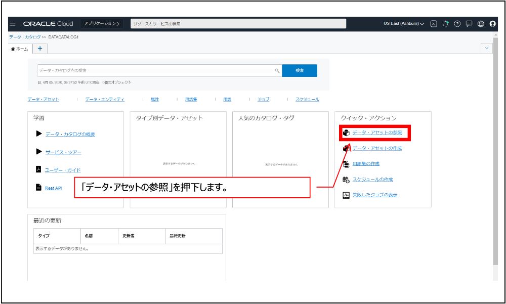506x304 pixels.
Task: Open the データ・カタログ breadcrumb link
Action: 25,37
